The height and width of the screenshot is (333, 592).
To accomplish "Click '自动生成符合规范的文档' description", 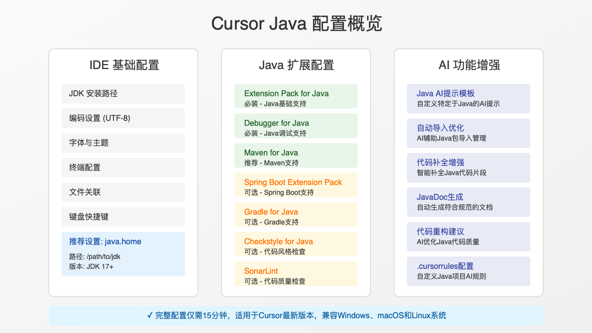I will coord(455,207).
